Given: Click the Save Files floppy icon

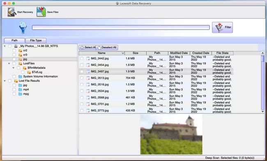Looking at the screenshot, I should (41, 12).
